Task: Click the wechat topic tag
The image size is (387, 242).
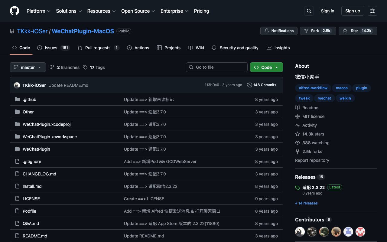Action: pyautogui.click(x=325, y=98)
